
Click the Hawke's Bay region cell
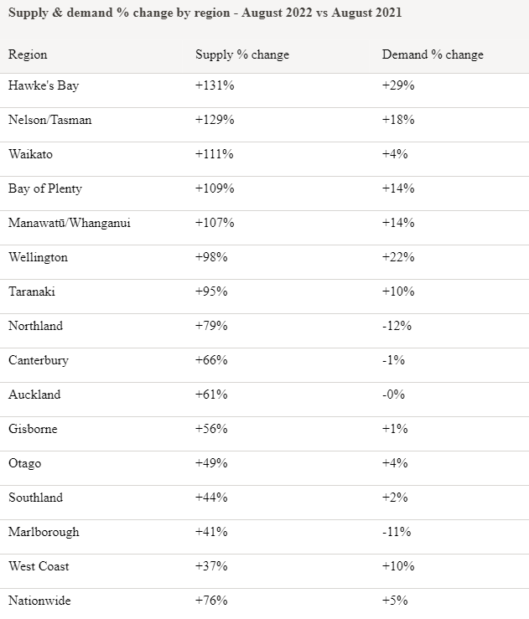click(44, 85)
